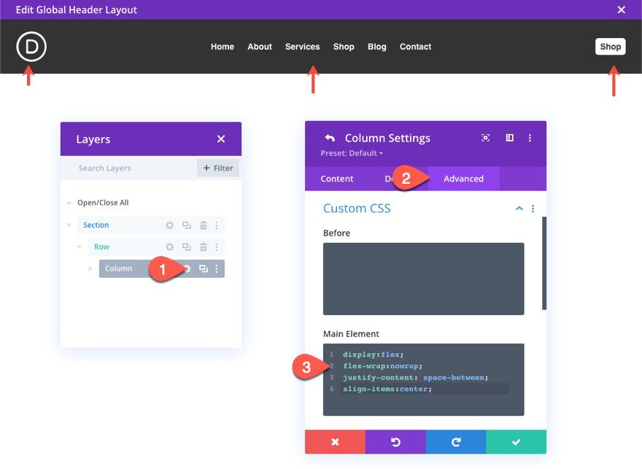
Task: Click the Services menu link in header
Action: 302,47
